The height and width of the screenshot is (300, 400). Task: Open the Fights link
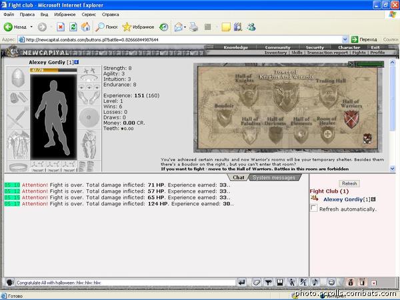click(x=359, y=53)
